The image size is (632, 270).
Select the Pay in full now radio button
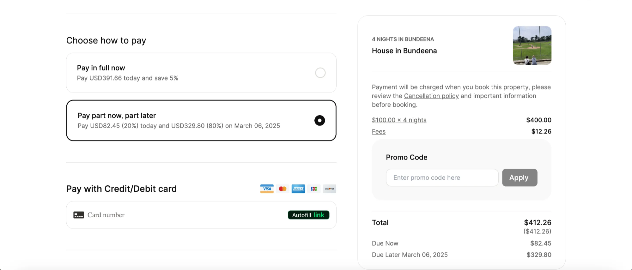320,73
